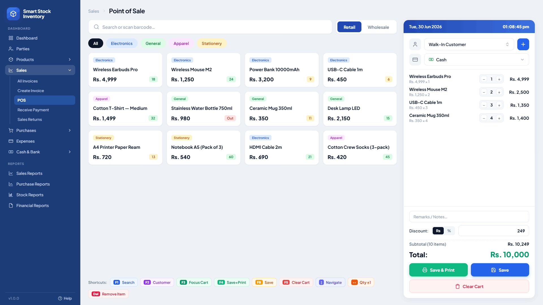The height and width of the screenshot is (305, 543).
Task: Open Dashboard from the sidebar
Action: pyautogui.click(x=40, y=38)
